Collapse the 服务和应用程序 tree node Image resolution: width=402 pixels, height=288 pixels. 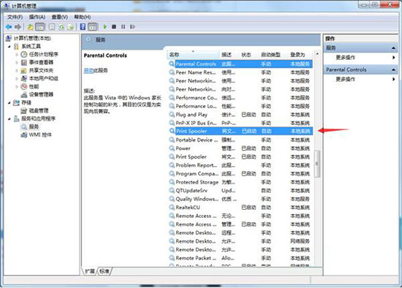pyautogui.click(x=10, y=118)
